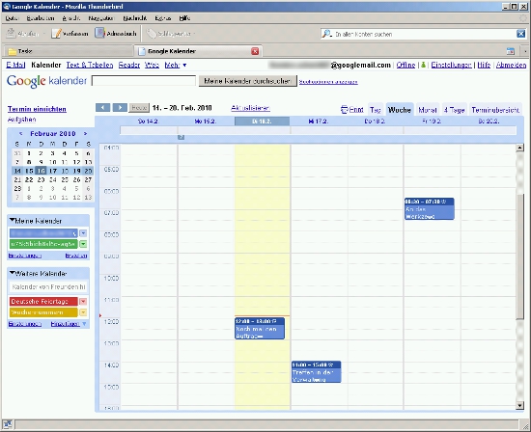The image size is (531, 432).
Task: Open the 12:00 Tuesday appointment
Action: (260, 328)
